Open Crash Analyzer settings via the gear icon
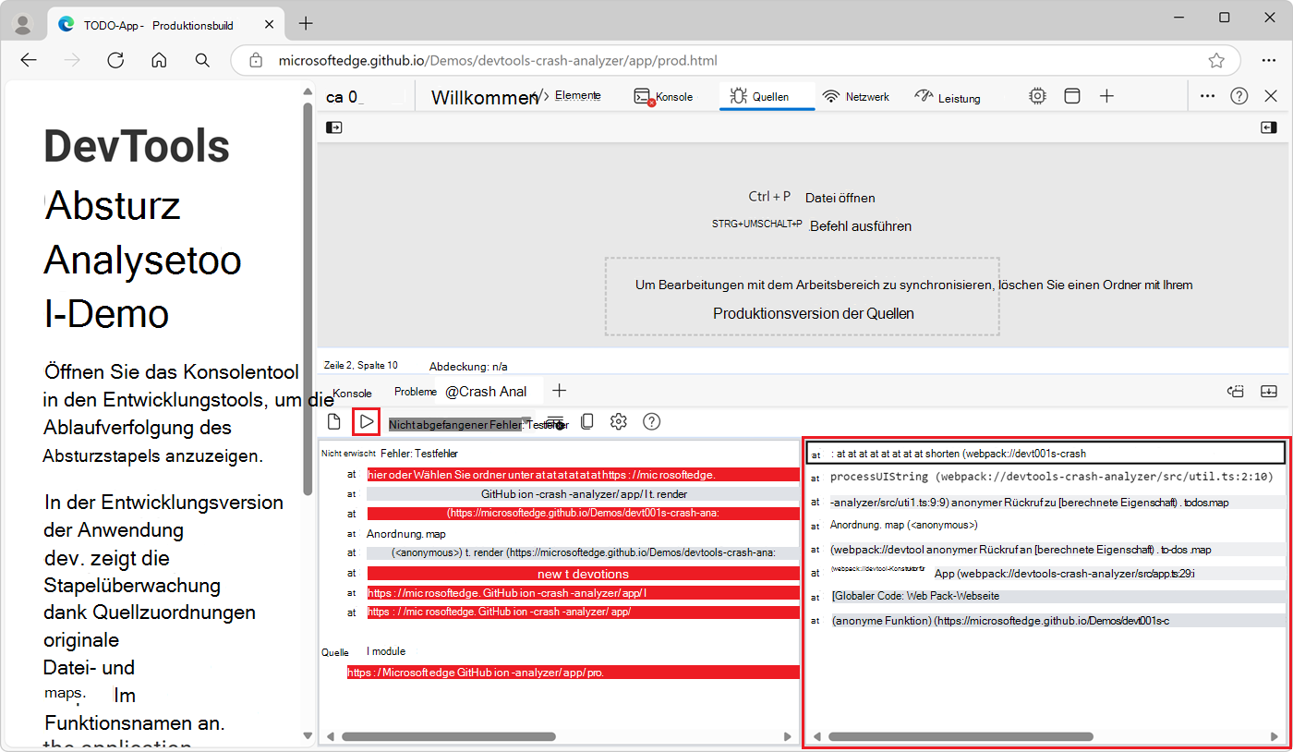Viewport: 1293px width, 752px height. [x=618, y=421]
